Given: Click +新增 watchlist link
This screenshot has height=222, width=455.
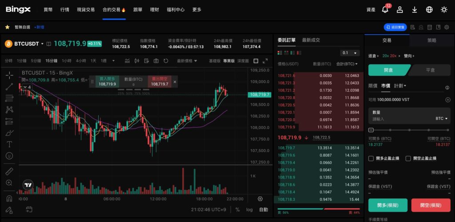Looking at the screenshot, I should click(x=39, y=27).
